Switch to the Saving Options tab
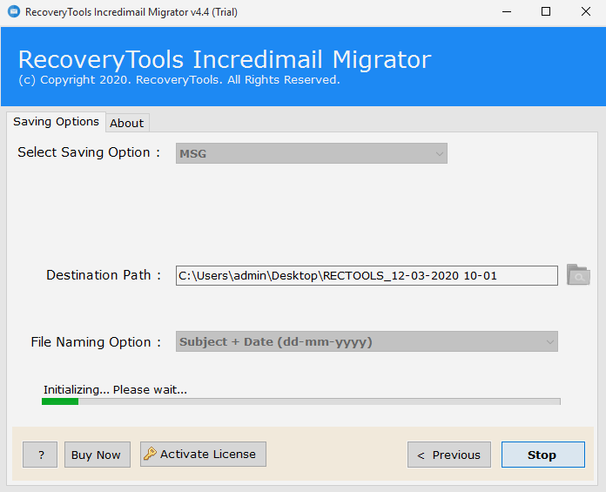Screen dimensions: 606x492 tap(56, 122)
